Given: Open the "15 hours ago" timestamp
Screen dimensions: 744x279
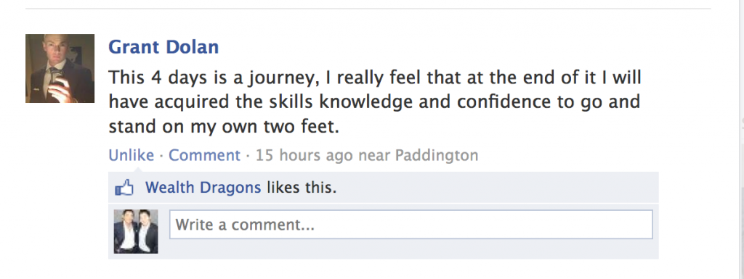Looking at the screenshot, I should pos(304,155).
